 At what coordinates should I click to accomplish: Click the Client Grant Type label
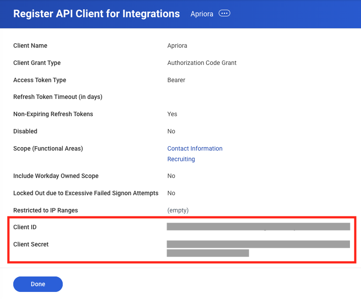(x=37, y=63)
